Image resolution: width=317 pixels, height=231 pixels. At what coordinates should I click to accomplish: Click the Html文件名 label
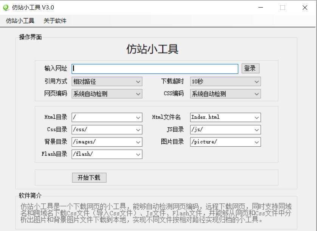click(x=166, y=117)
